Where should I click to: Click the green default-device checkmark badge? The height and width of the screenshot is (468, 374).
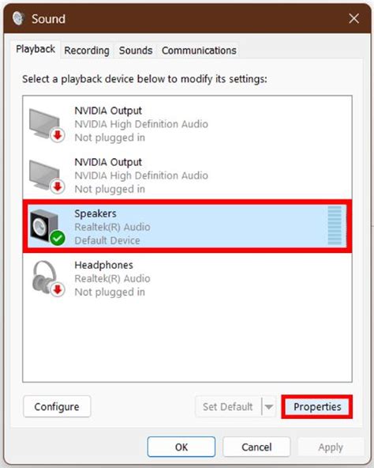tap(58, 238)
